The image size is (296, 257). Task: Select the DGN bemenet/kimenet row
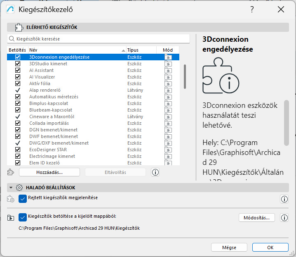93,130
